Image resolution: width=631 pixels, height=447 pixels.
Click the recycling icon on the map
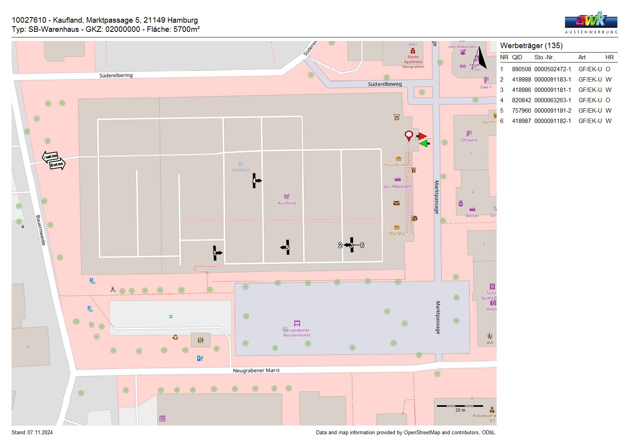pyautogui.click(x=175, y=338)
